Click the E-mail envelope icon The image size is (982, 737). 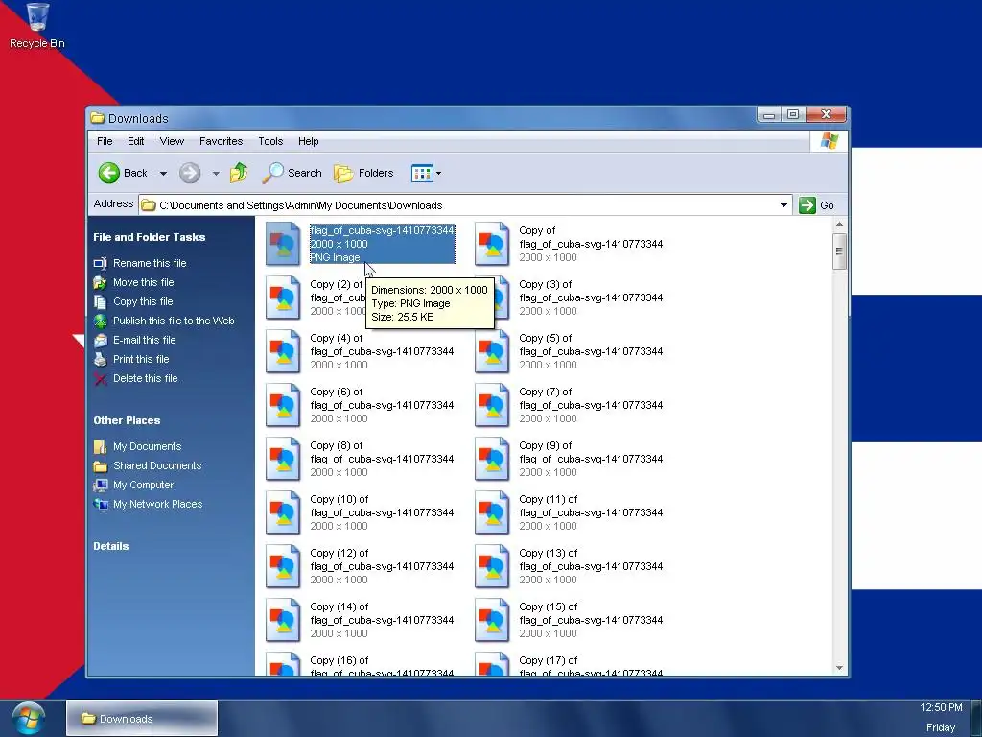coord(100,341)
